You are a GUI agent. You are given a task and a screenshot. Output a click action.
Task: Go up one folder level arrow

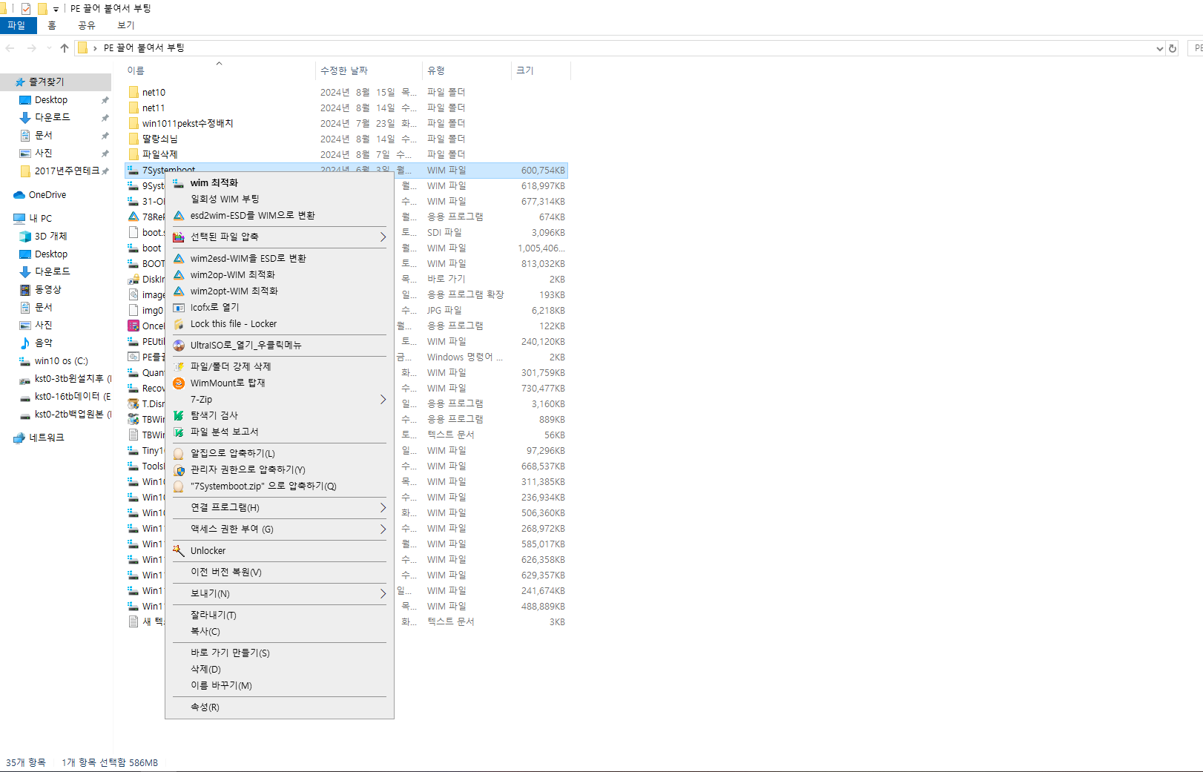tap(65, 48)
